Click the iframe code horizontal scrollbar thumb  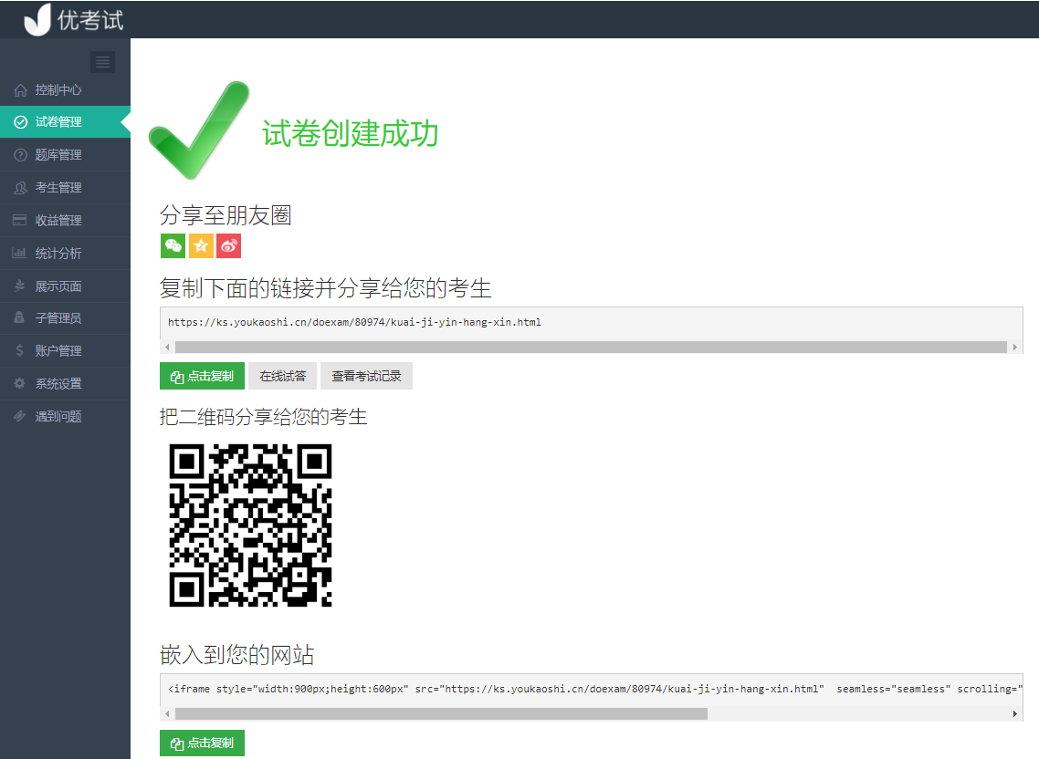coord(441,714)
